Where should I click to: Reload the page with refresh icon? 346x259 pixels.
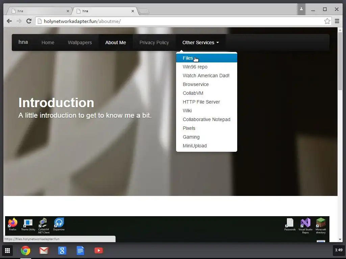pyautogui.click(x=29, y=21)
